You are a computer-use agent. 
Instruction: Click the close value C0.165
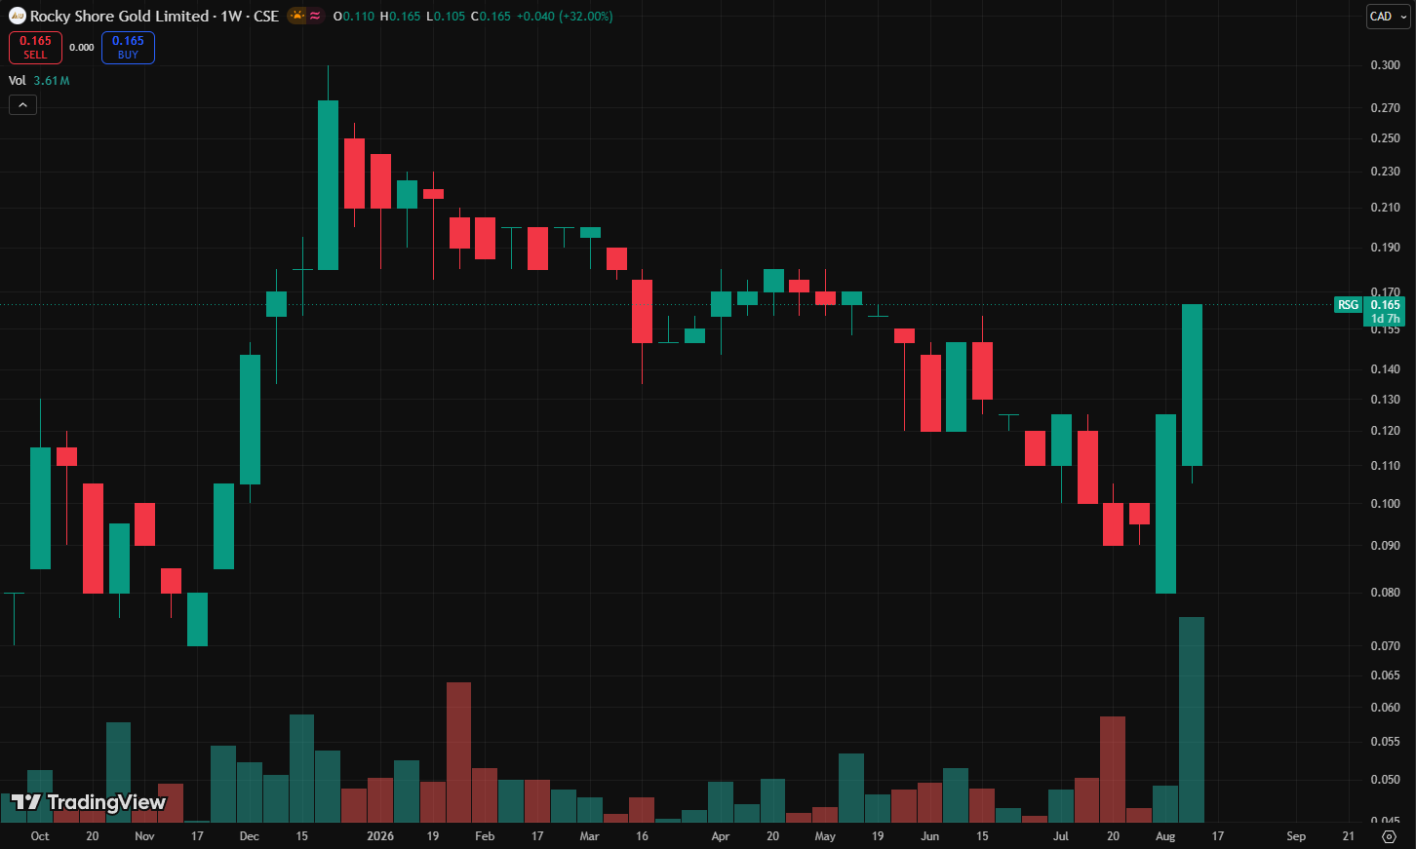491,17
